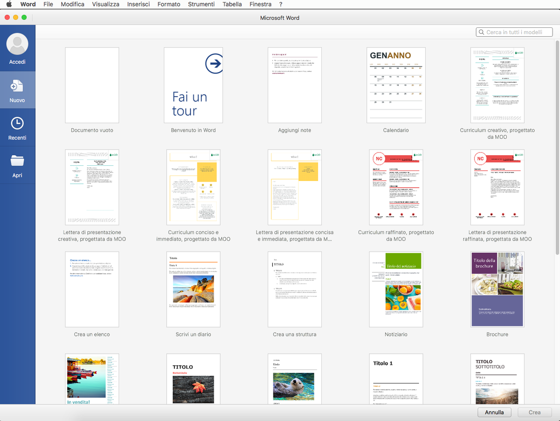560x421 pixels.
Task: Select the Nuovo new document icon
Action: point(17,86)
